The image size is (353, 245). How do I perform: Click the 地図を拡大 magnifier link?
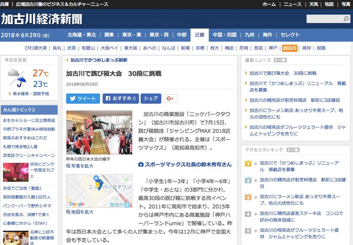(x=80, y=212)
